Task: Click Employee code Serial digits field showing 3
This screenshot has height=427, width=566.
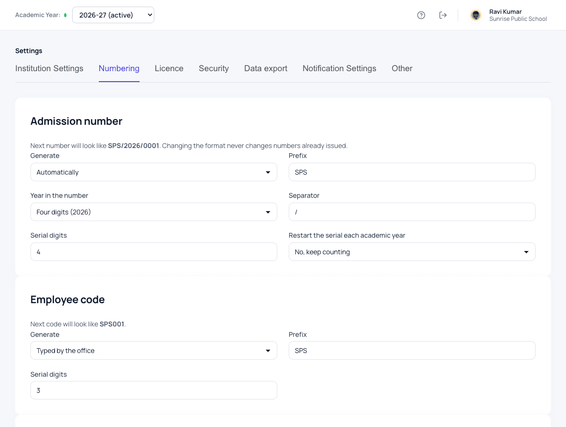Action: (x=154, y=390)
